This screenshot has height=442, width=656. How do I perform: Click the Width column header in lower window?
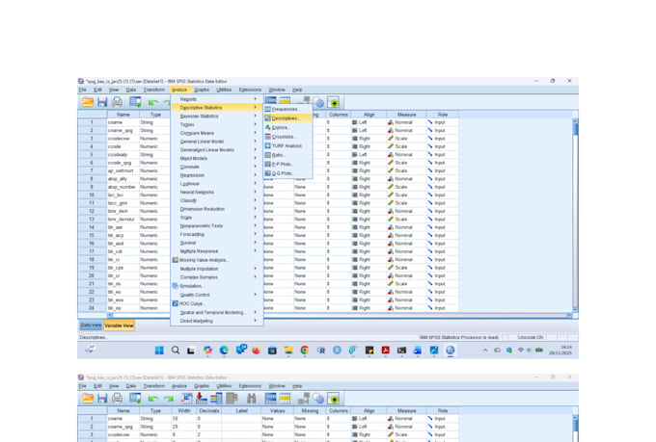pyautogui.click(x=183, y=410)
